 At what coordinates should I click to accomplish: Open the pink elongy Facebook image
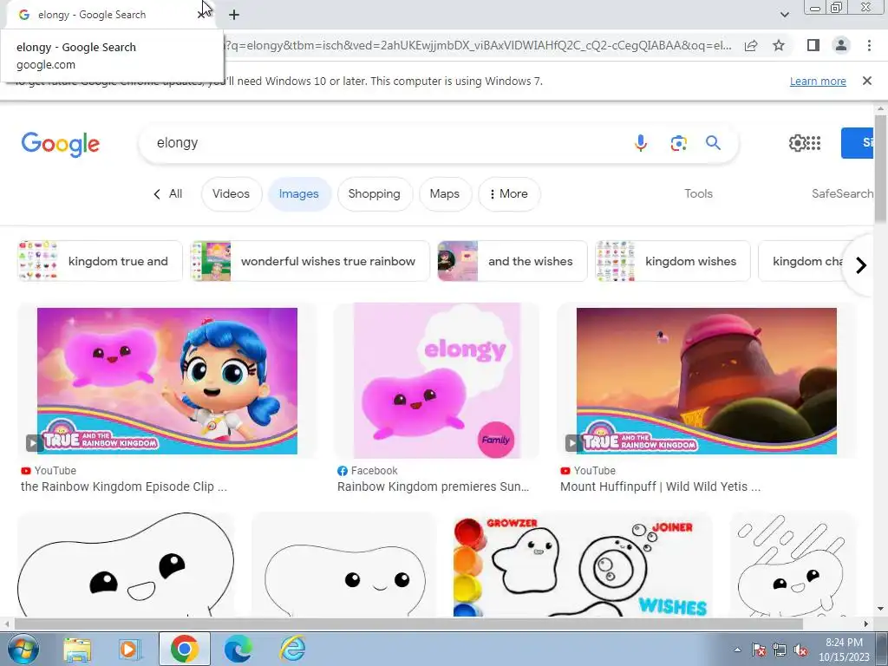pyautogui.click(x=437, y=381)
